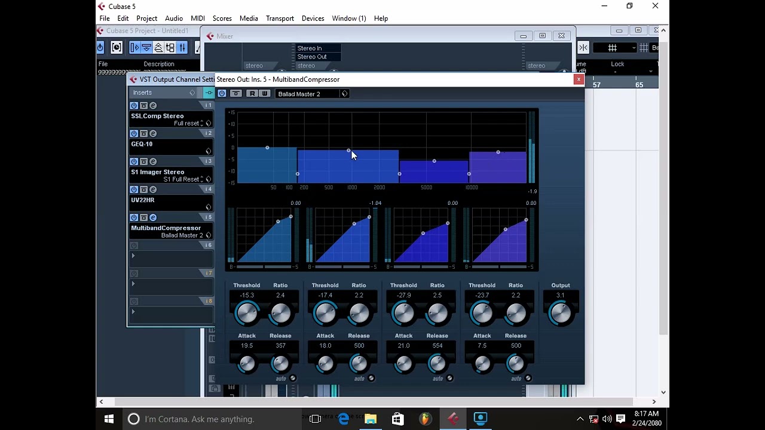Open the Mixer via project toolbar icon
Screen dimensions: 765x430
point(182,47)
